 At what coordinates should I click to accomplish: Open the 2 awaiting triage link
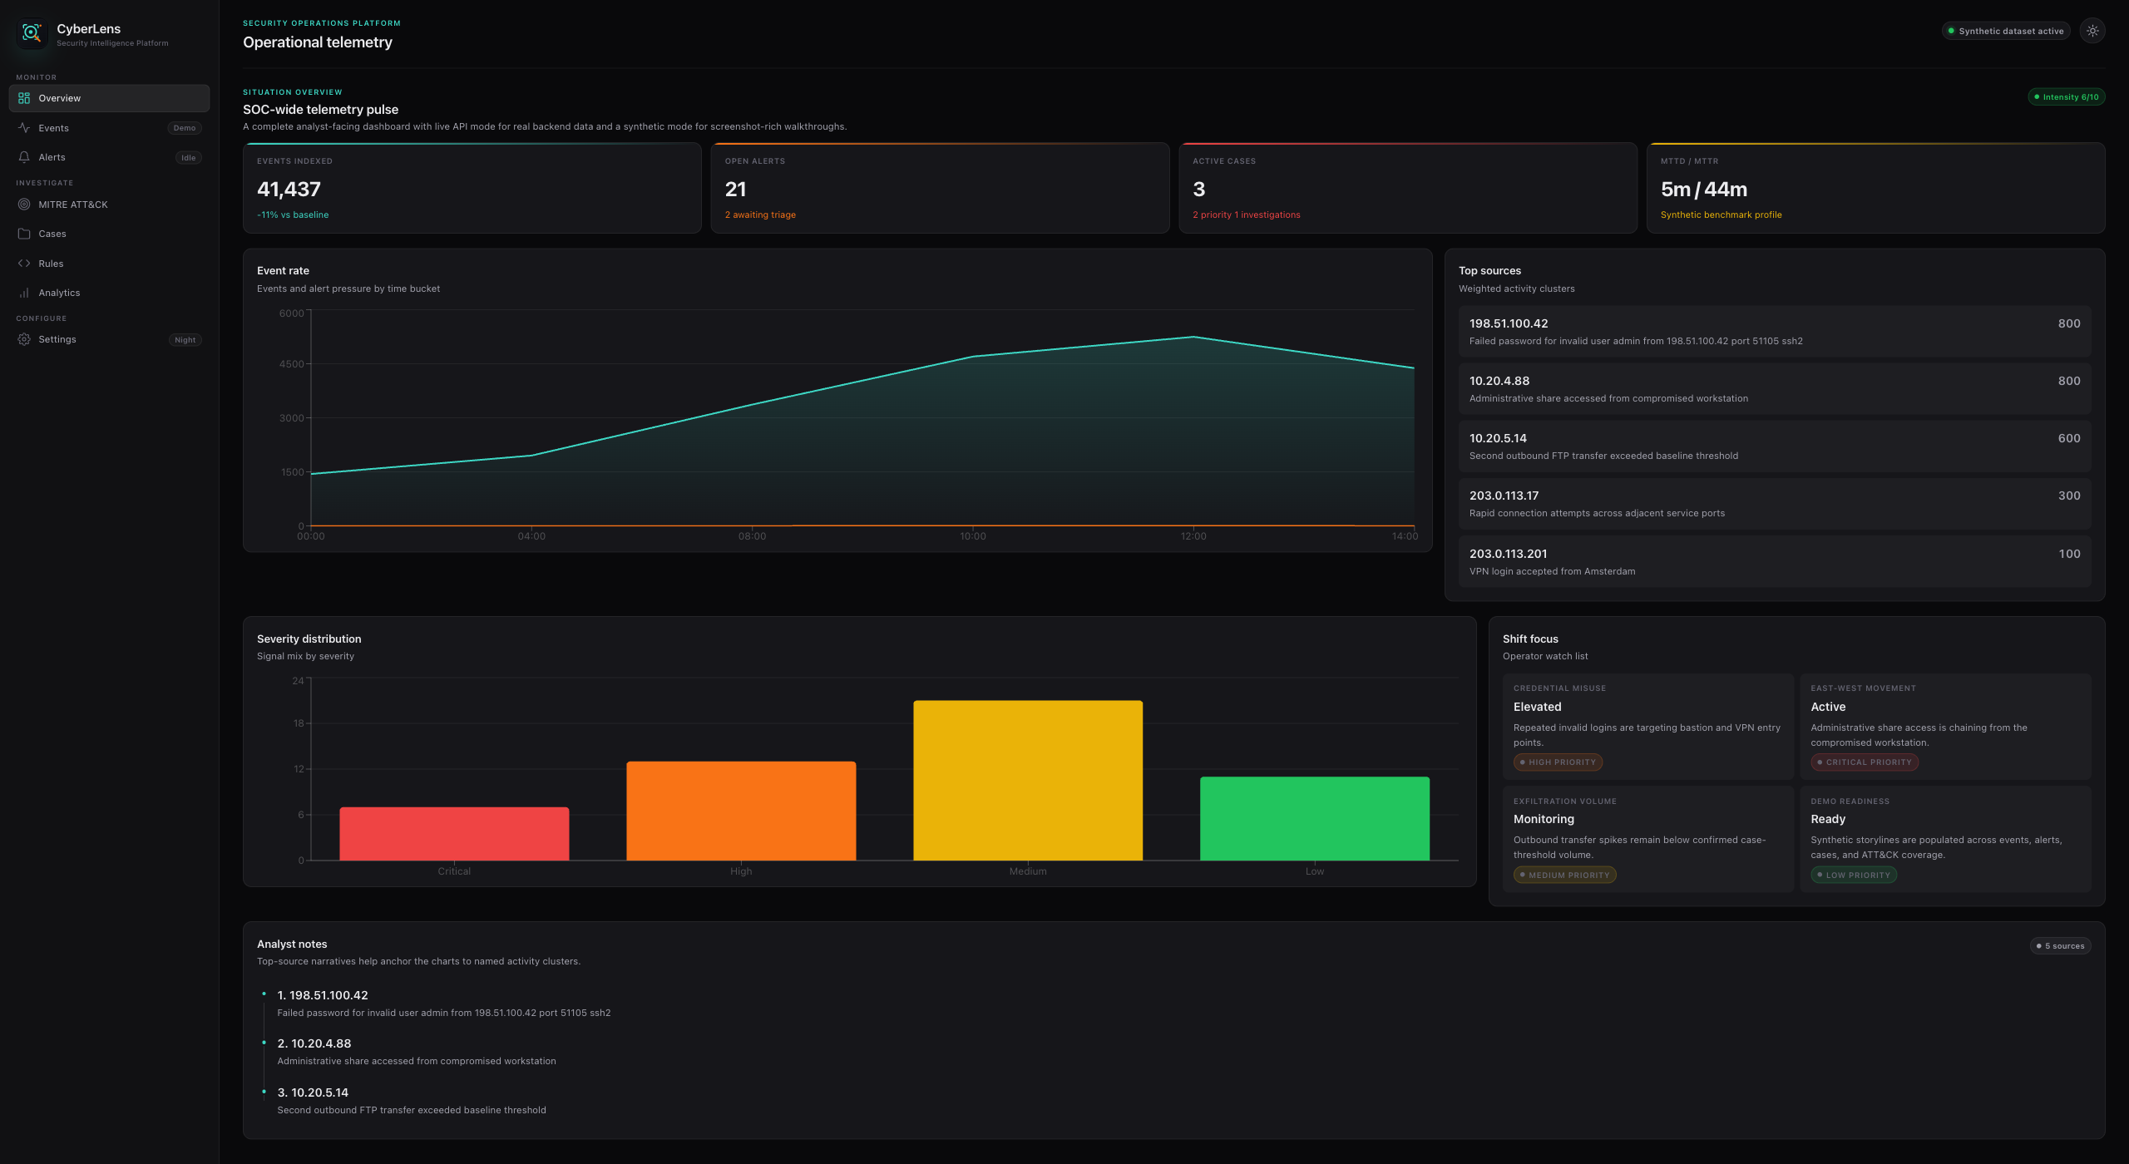point(759,215)
